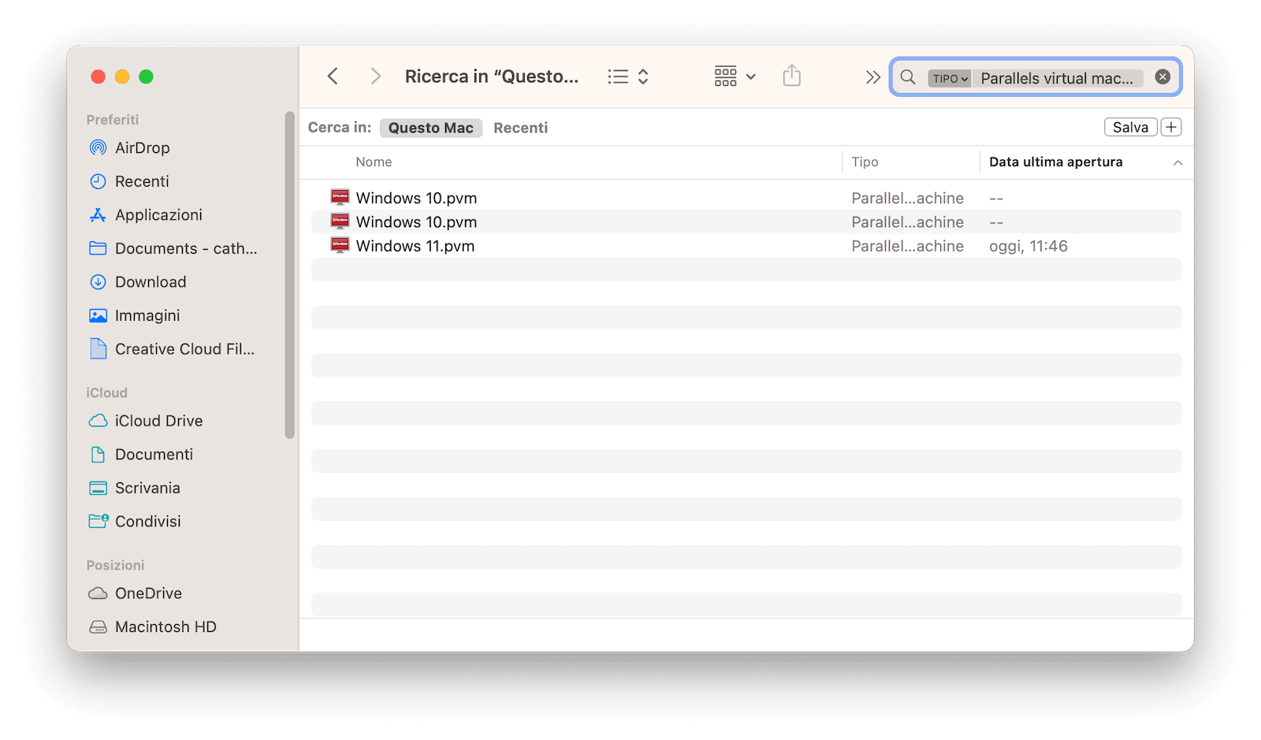This screenshot has height=740, width=1261.
Task: Switch search scope to Recenti
Action: [520, 128]
